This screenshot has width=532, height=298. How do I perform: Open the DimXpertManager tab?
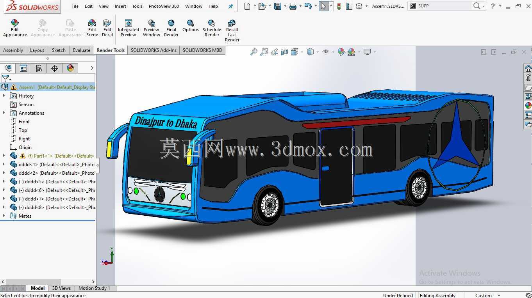55,68
